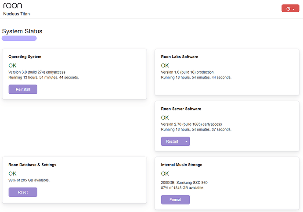303x212 pixels.
Task: Select 2000GB, Samsung SSD 860 text
Action: pyautogui.click(x=184, y=182)
